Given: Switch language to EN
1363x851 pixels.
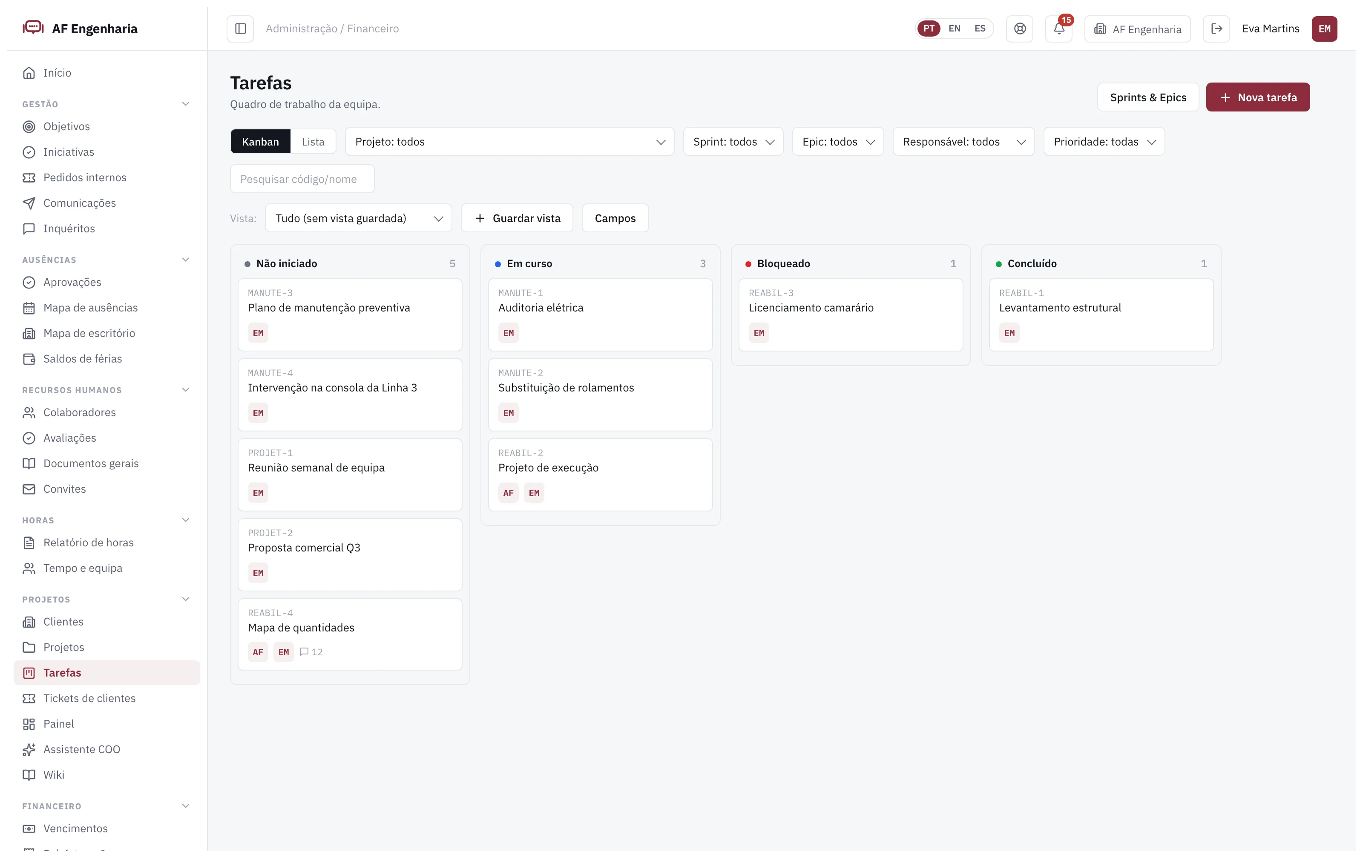Looking at the screenshot, I should [954, 29].
